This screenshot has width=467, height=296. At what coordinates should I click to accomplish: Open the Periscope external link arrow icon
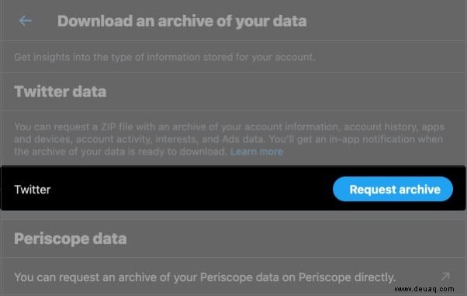445,277
